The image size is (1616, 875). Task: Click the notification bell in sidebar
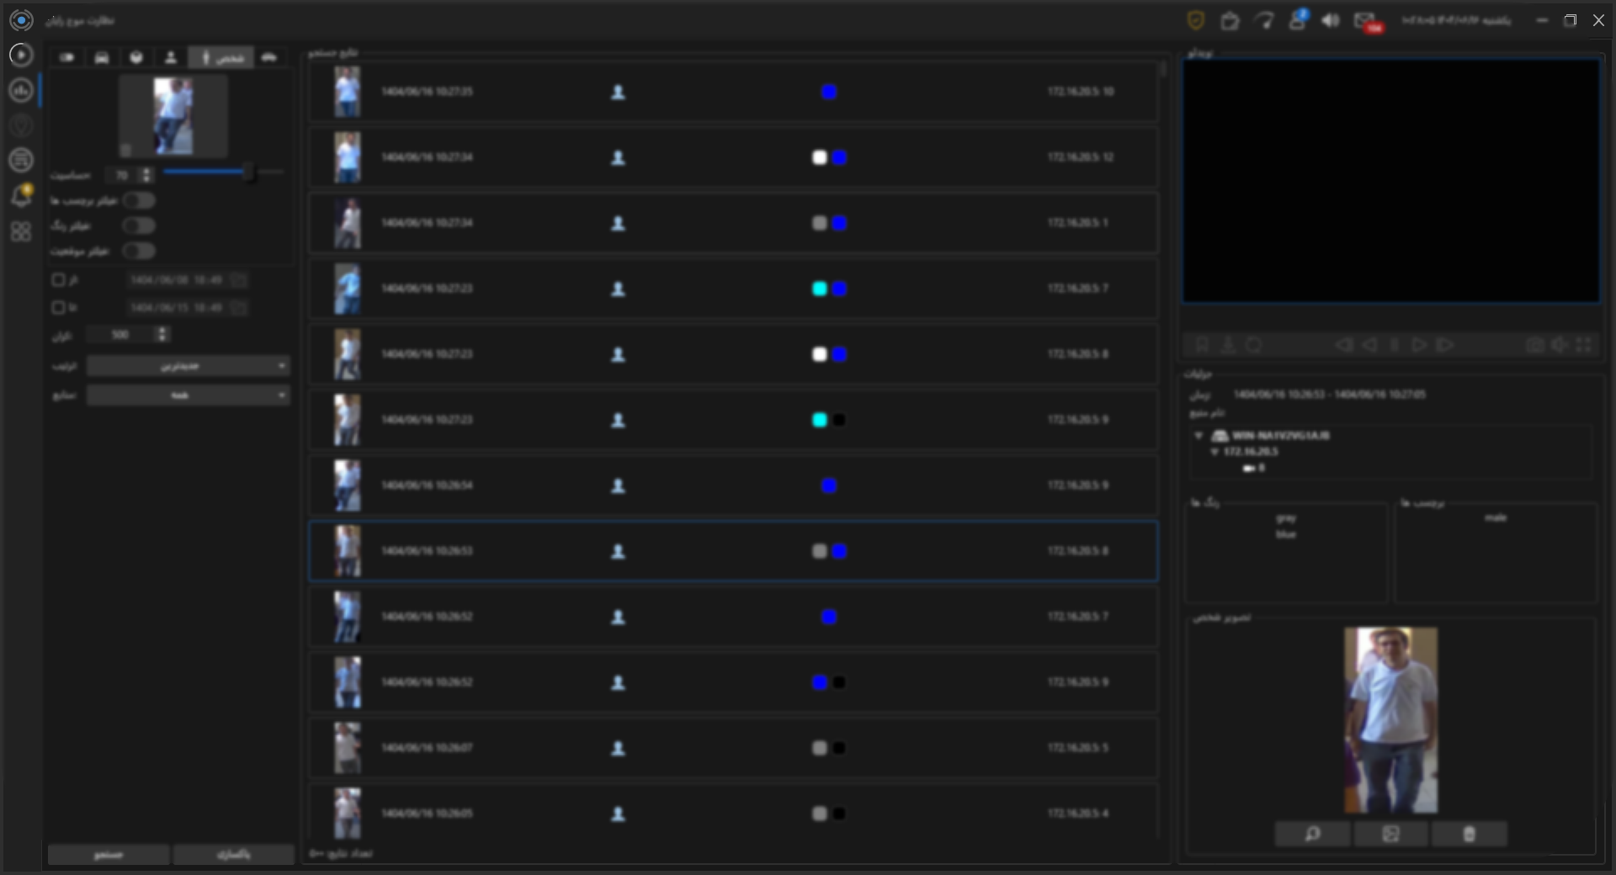[21, 196]
